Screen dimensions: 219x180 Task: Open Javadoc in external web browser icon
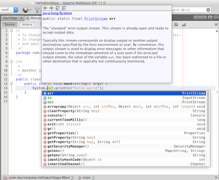tap(57, 8)
